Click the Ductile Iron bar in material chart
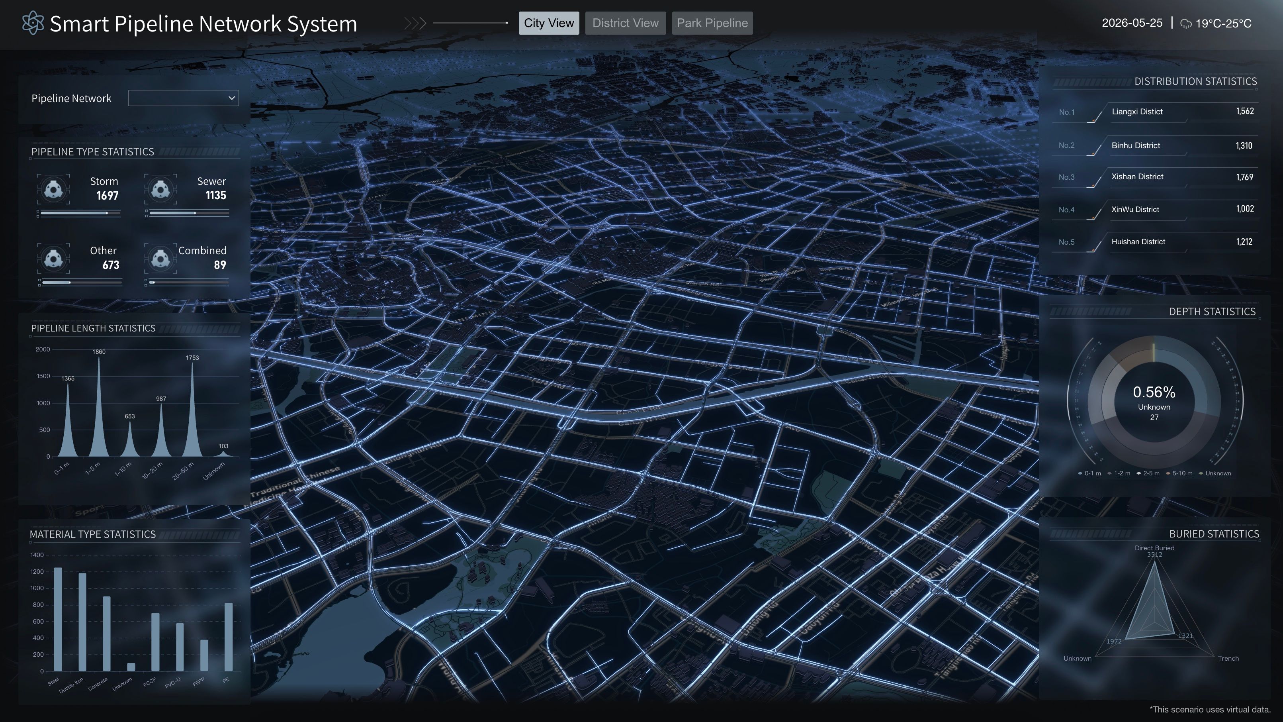 click(82, 622)
